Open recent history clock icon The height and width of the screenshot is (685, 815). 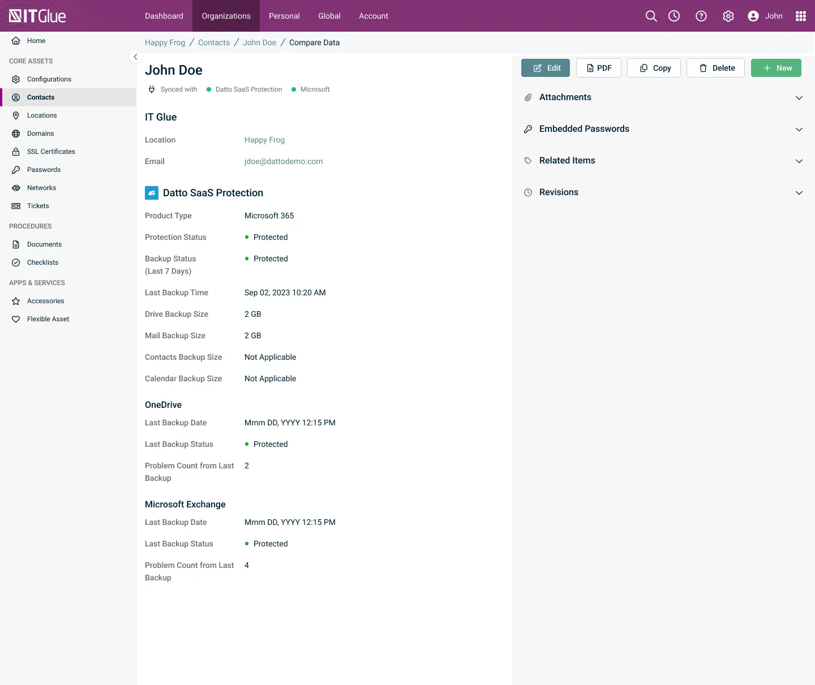(674, 16)
